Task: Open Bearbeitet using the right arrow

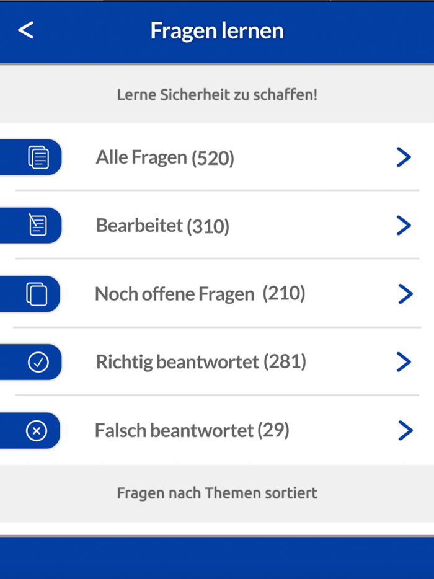Action: (404, 225)
